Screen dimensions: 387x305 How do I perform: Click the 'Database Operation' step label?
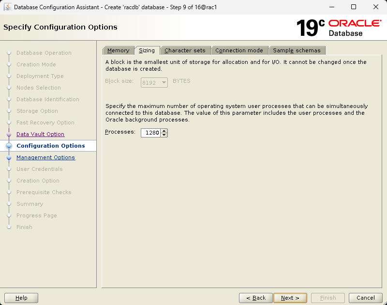click(44, 53)
